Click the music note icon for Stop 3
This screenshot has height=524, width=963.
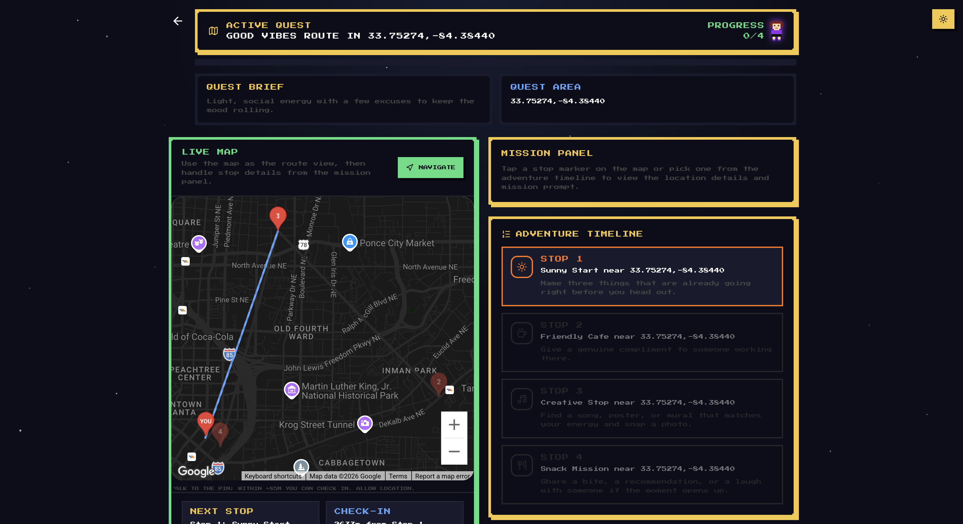click(522, 399)
